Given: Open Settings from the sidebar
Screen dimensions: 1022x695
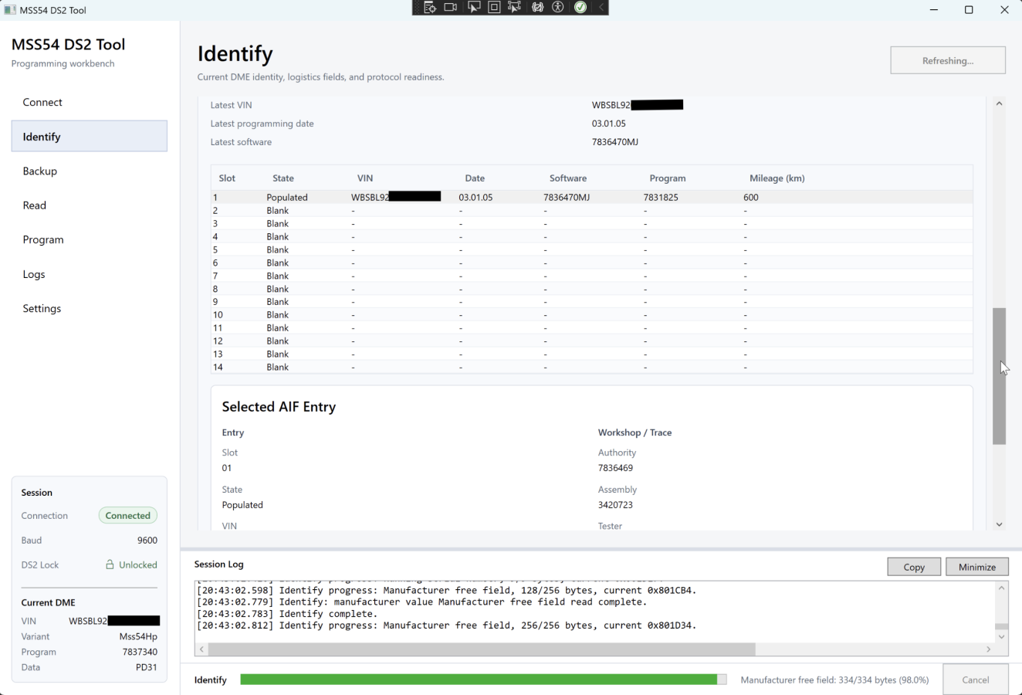Looking at the screenshot, I should click(x=42, y=309).
